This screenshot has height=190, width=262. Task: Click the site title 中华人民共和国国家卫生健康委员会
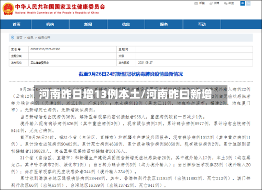pos(60,7)
